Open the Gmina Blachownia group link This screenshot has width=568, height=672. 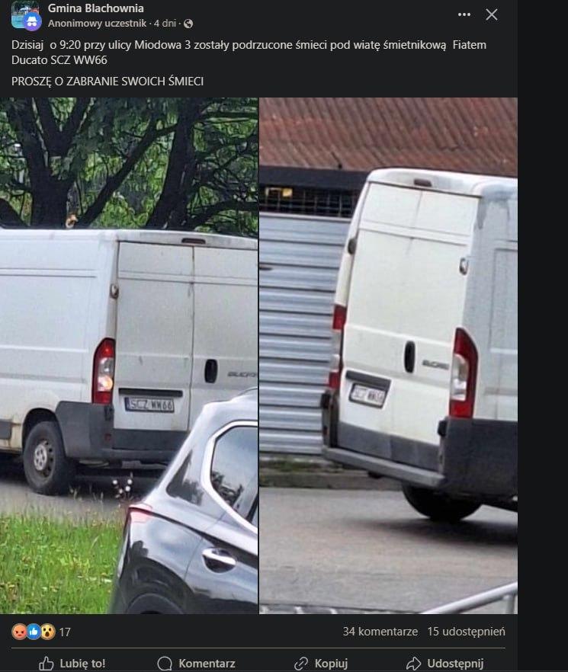(x=95, y=8)
